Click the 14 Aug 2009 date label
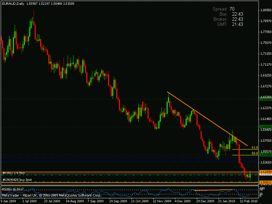This screenshot has height=204, width=272. (74, 201)
